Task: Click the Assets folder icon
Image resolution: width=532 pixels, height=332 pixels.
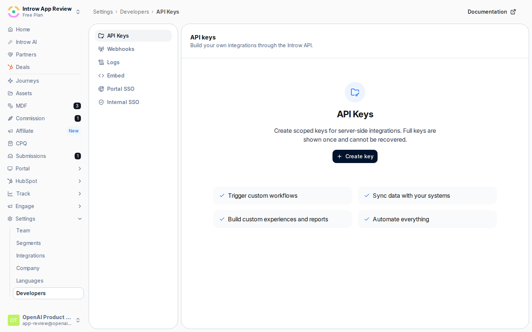Action: pos(10,93)
